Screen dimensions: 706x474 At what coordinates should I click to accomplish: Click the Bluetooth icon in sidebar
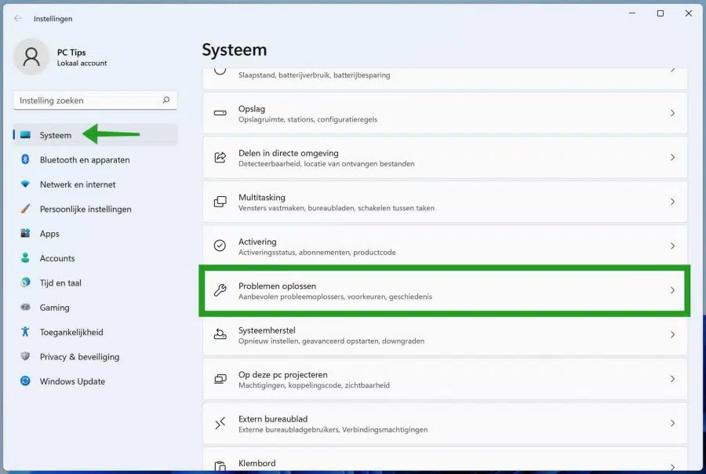click(26, 159)
